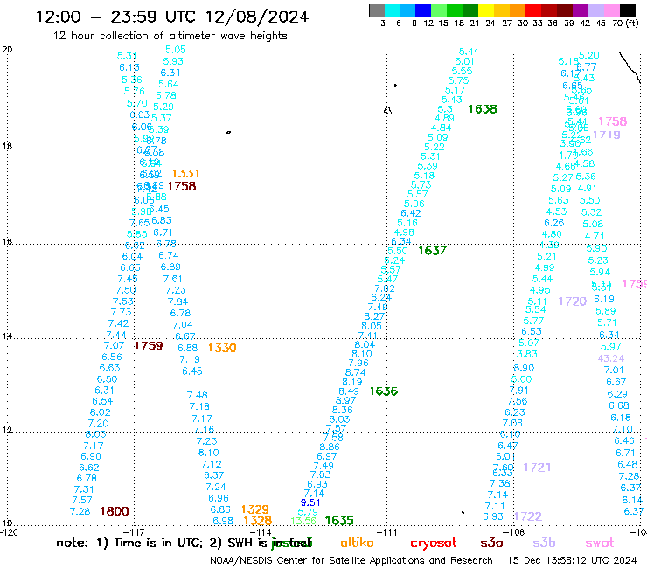The height and width of the screenshot is (568, 647).
Task: Click the dark red time label 1800
Action: pyautogui.click(x=115, y=511)
